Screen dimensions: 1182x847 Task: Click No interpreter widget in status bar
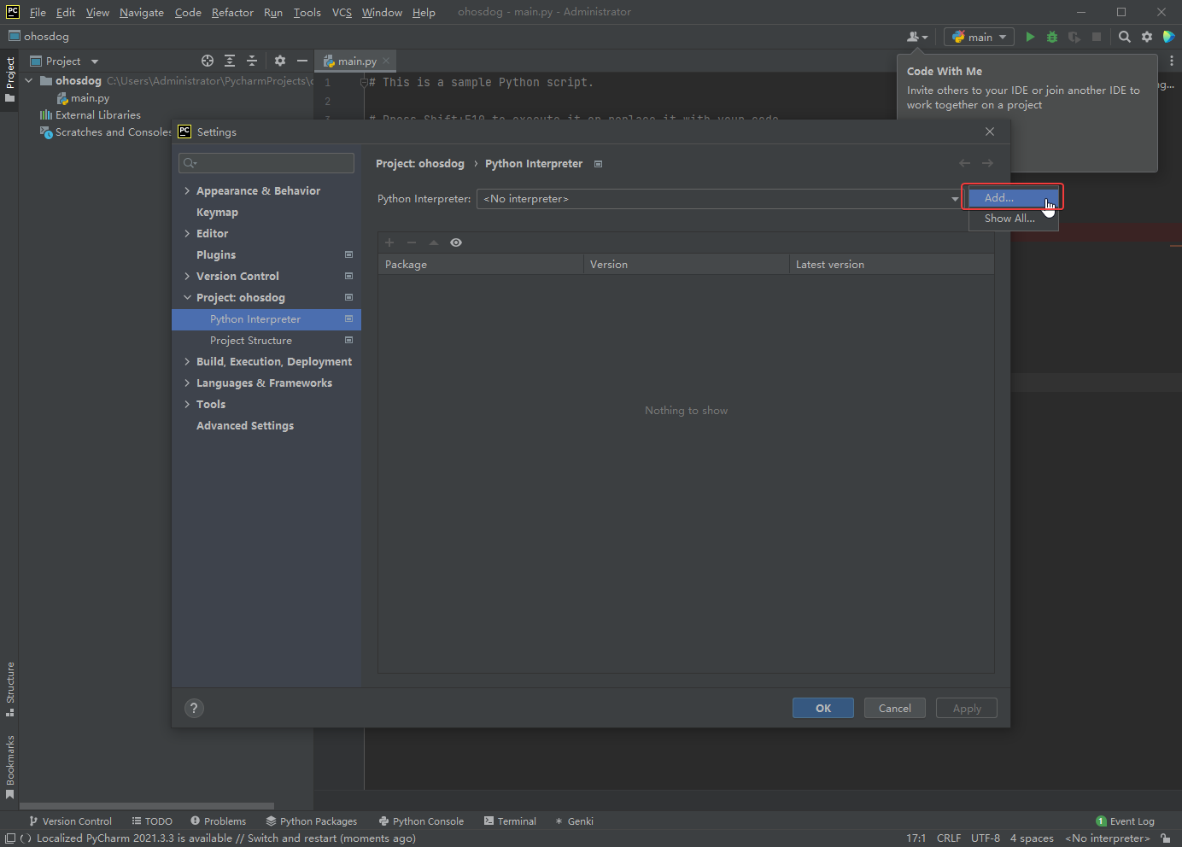[x=1108, y=838]
